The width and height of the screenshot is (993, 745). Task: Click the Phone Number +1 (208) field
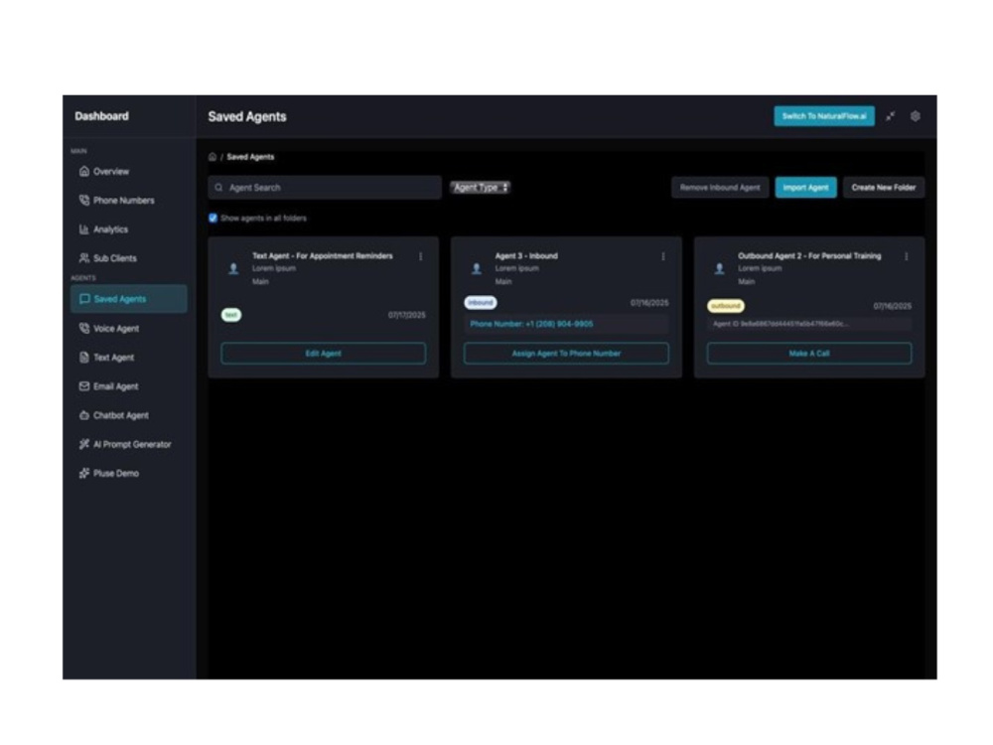click(x=566, y=324)
